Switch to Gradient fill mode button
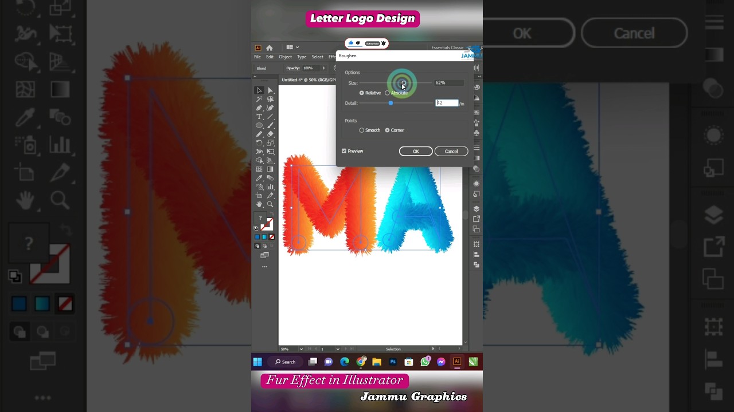This screenshot has width=734, height=412. (x=264, y=237)
